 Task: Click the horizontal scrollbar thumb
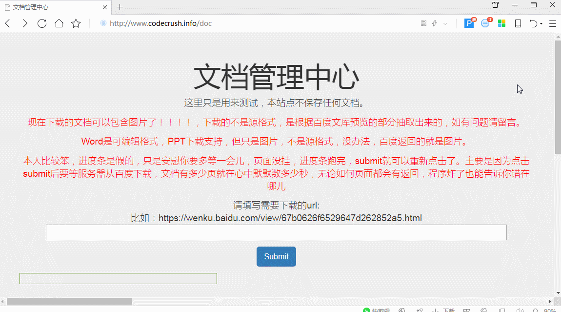(x=69, y=302)
